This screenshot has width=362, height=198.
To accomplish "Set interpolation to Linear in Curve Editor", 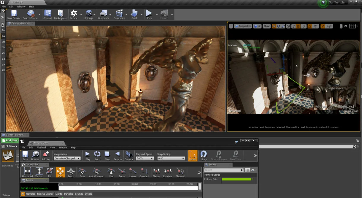I will tap(133, 172).
